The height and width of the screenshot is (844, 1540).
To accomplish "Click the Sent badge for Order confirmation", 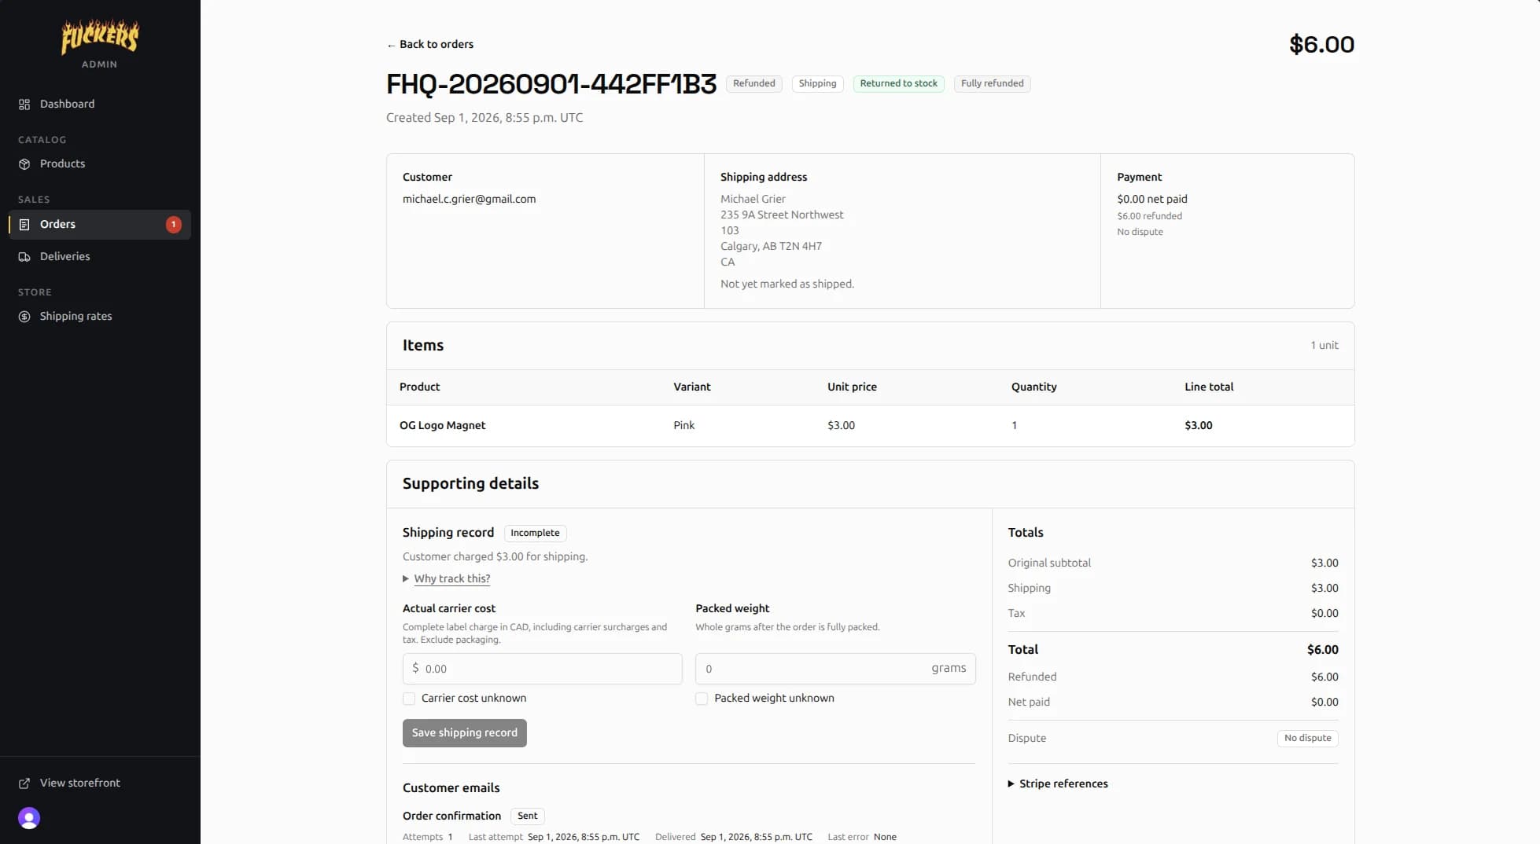I will coord(528,816).
